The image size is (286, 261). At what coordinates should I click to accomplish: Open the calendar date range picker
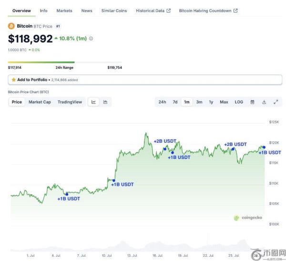pyautogui.click(x=252, y=102)
